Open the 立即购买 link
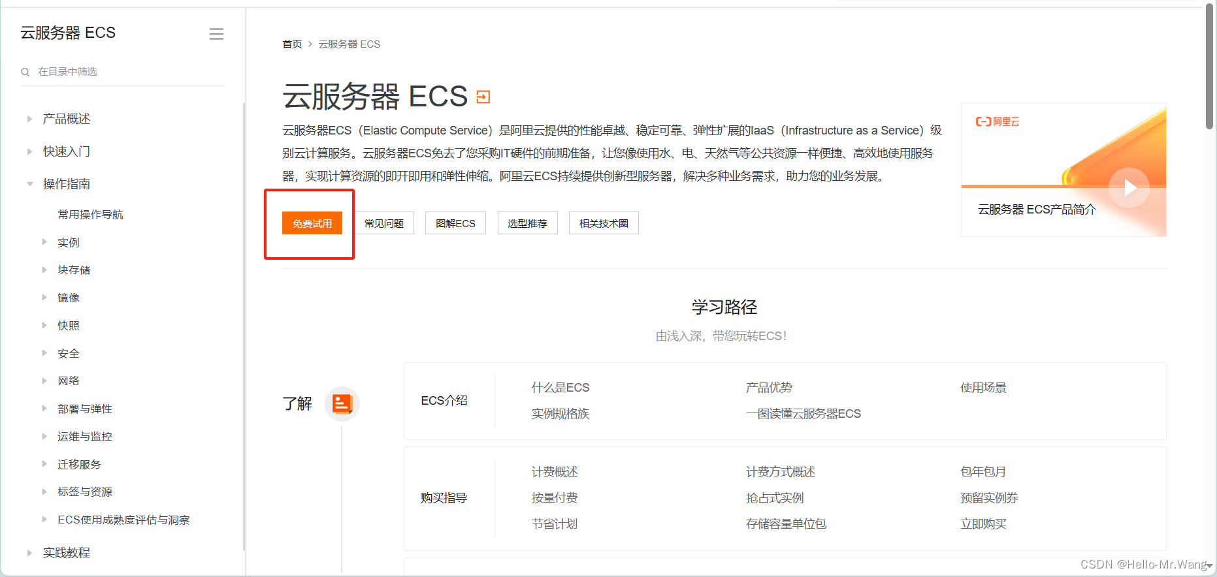 click(x=983, y=524)
